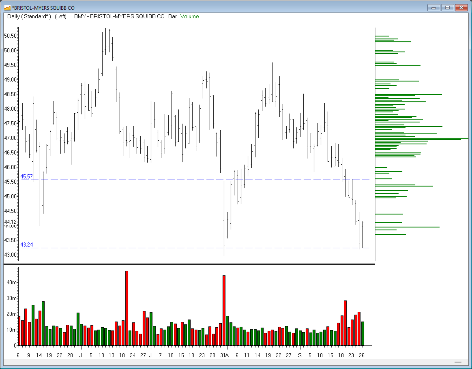Click the 47.00 price axis label

pyautogui.click(x=10, y=138)
